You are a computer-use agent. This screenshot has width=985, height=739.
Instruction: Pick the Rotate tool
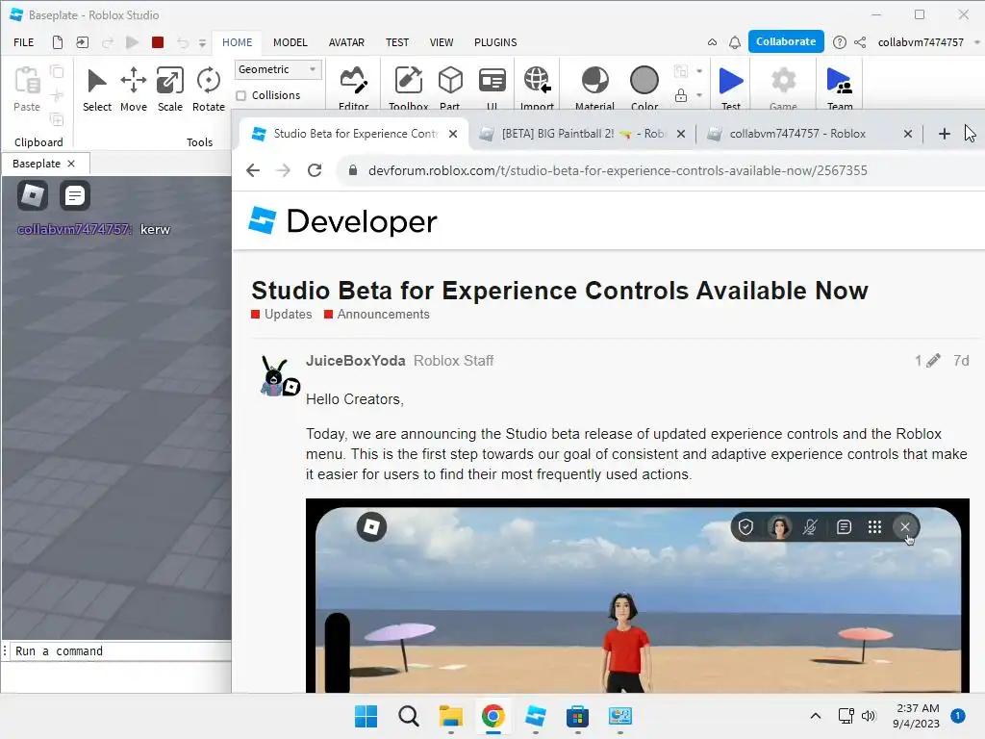[x=208, y=89]
